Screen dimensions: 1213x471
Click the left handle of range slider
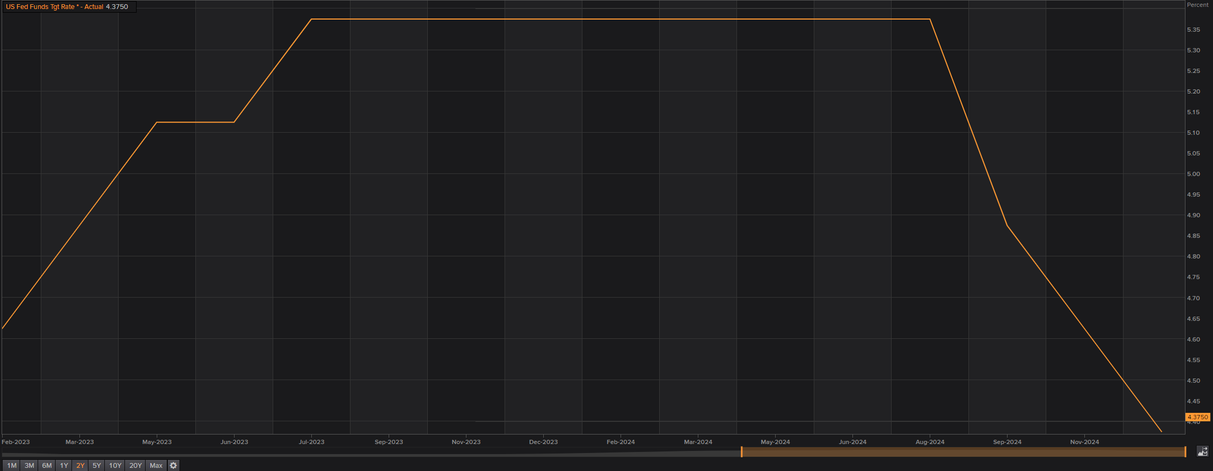tap(741, 452)
